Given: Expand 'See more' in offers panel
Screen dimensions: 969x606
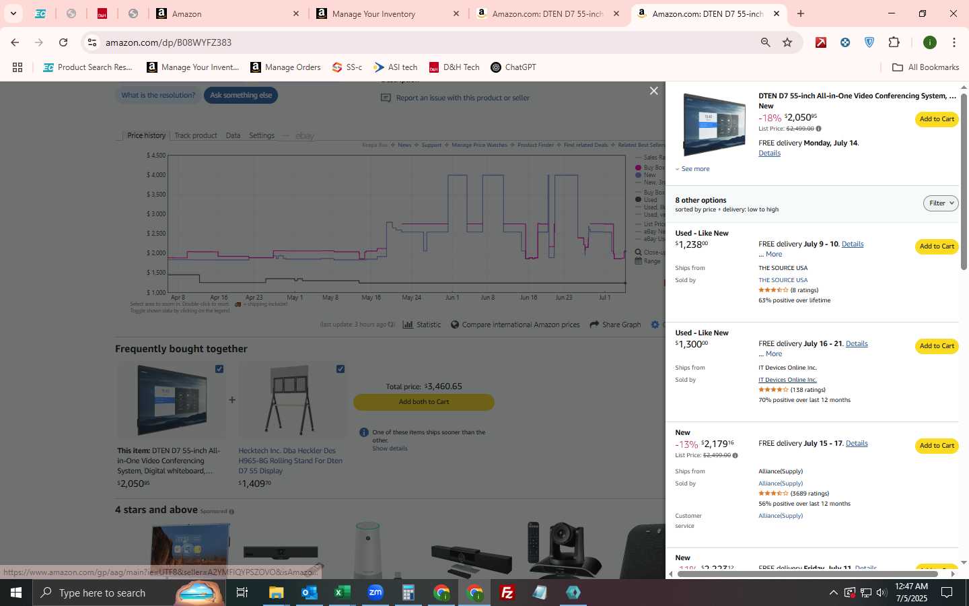Looking at the screenshot, I should pyautogui.click(x=692, y=169).
